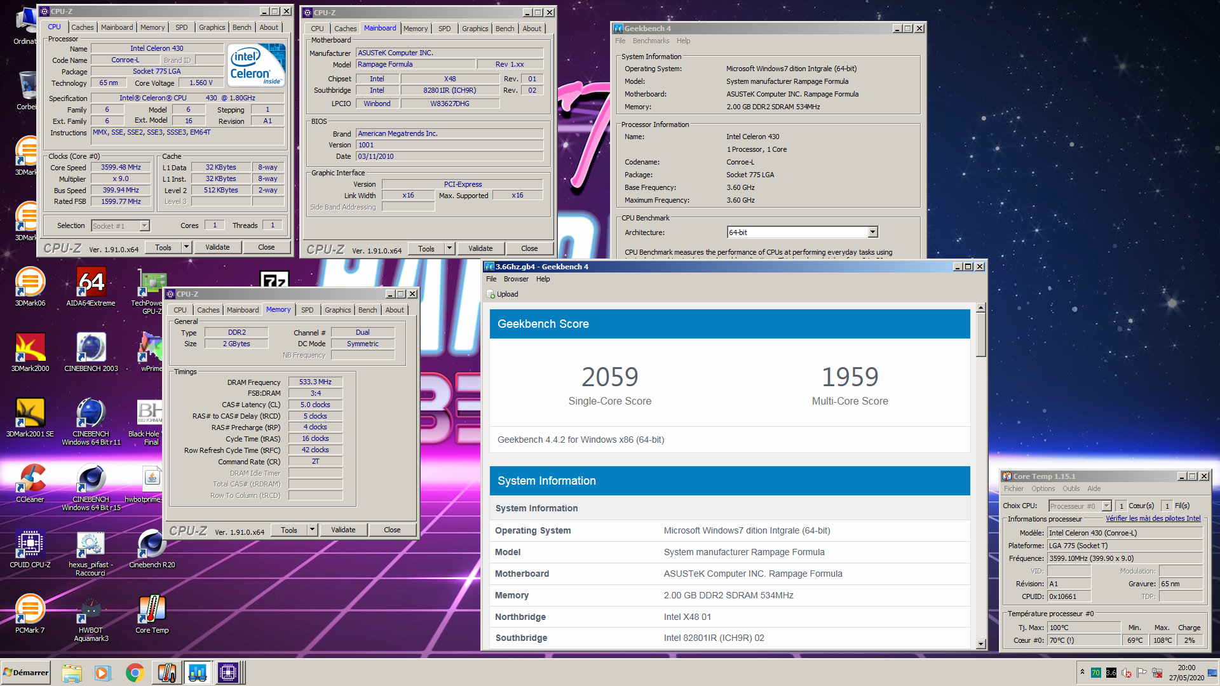The image size is (1220, 686).
Task: Launch Google Chrome from the taskbar
Action: tap(135, 673)
